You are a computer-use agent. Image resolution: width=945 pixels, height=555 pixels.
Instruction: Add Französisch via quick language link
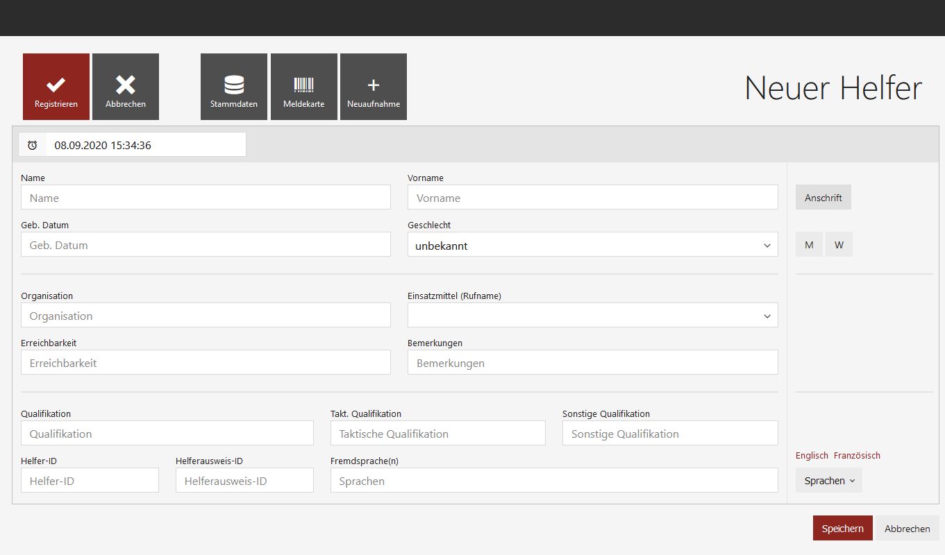click(857, 456)
